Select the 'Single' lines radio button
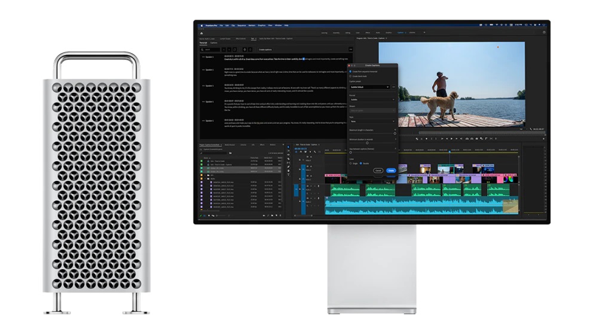Viewport: 593px width, 333px height. [x=351, y=162]
